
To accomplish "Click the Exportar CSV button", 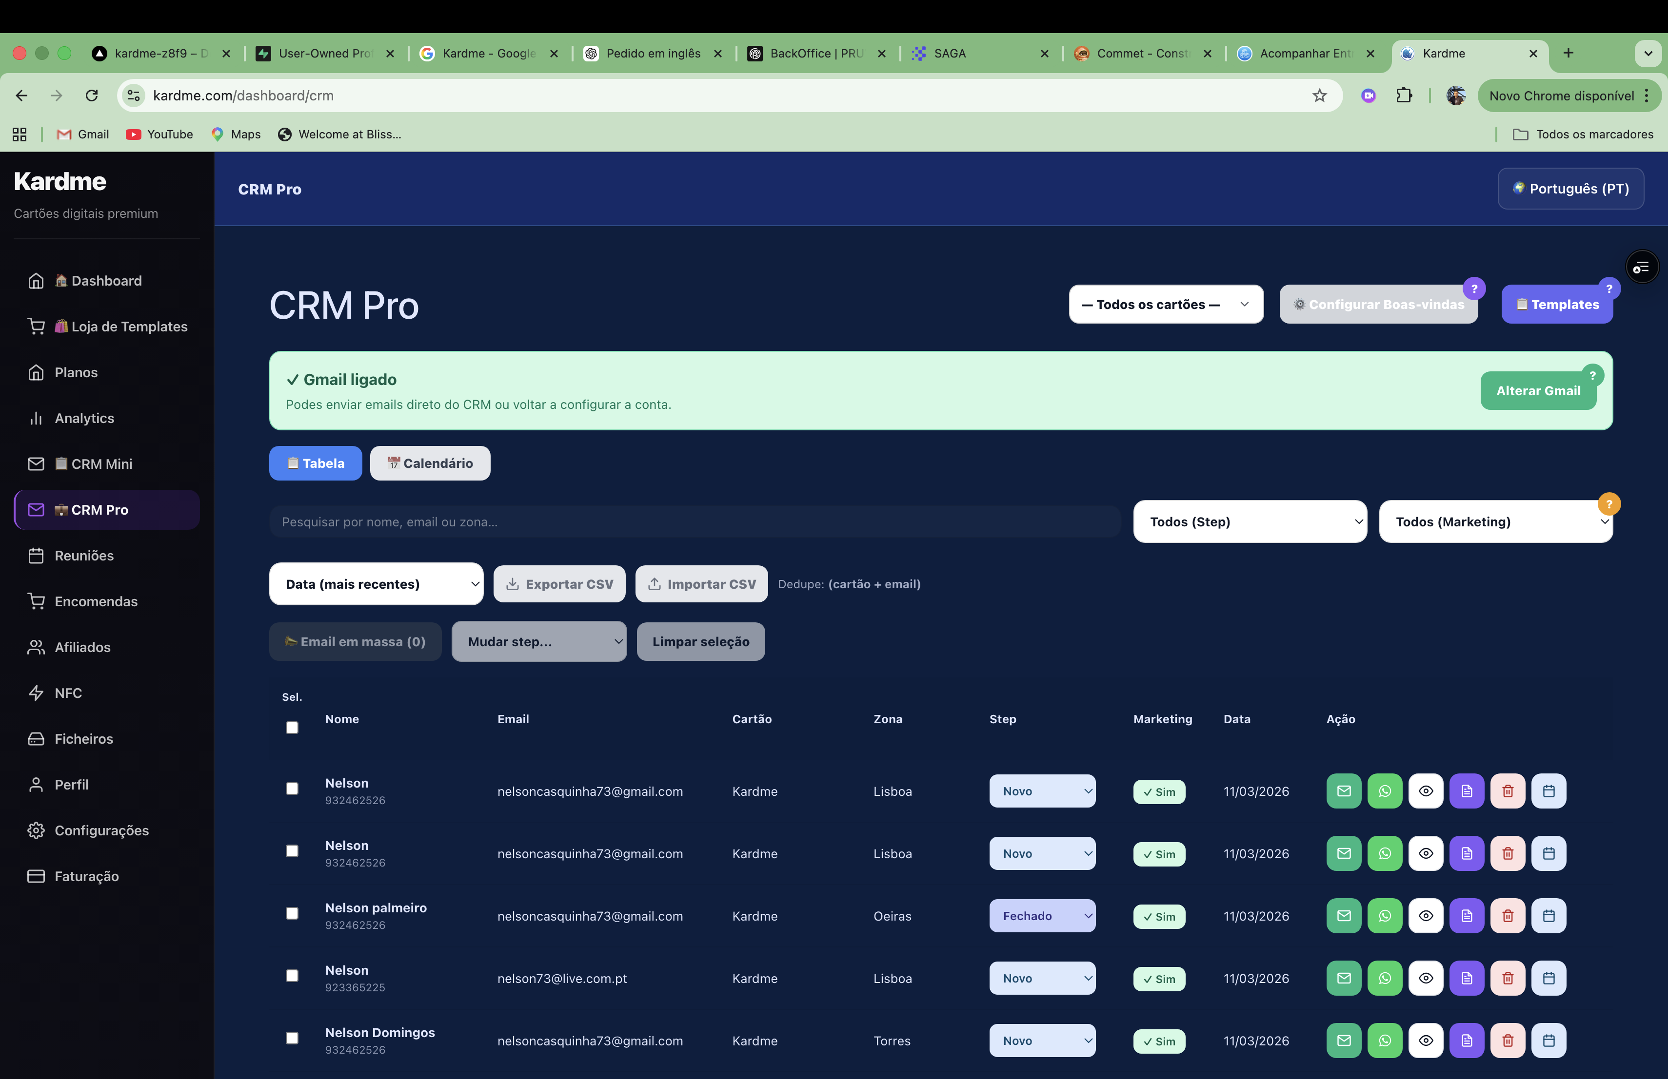I will pos(559,584).
